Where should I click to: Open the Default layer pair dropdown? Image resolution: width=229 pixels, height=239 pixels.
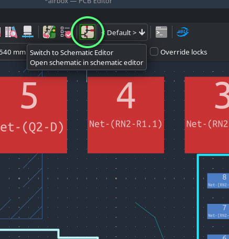point(122,32)
